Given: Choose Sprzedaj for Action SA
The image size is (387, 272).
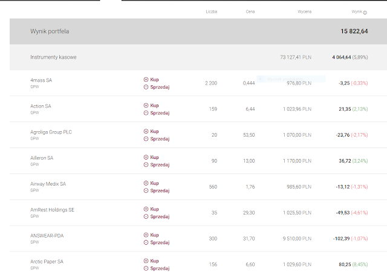Looking at the screenshot, I should coord(160,113).
